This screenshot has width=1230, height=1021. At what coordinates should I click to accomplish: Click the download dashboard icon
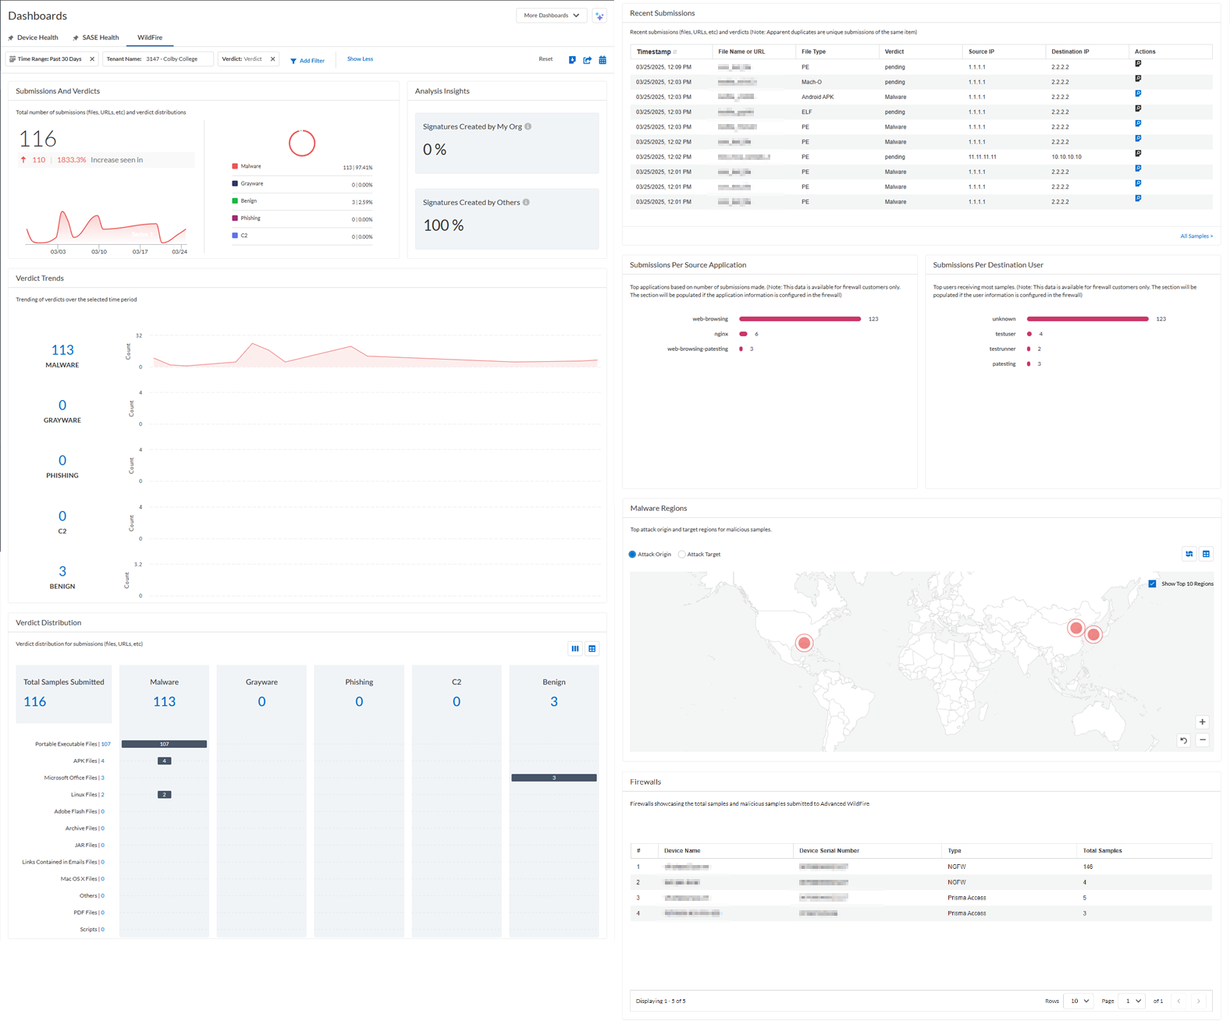pyautogui.click(x=572, y=60)
